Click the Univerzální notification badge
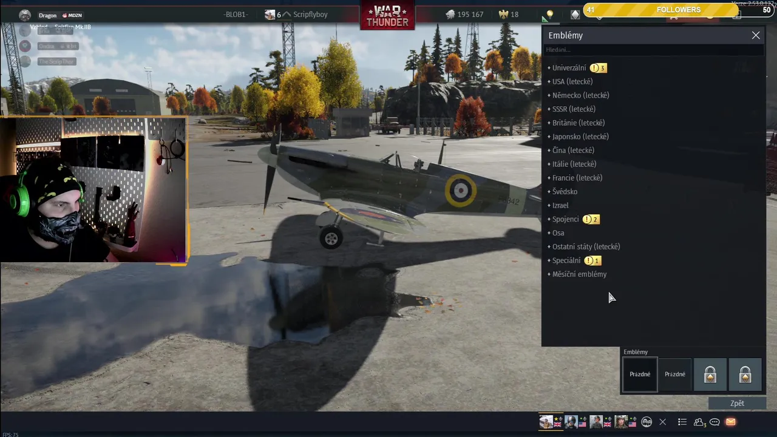This screenshot has height=437, width=777. click(x=598, y=68)
